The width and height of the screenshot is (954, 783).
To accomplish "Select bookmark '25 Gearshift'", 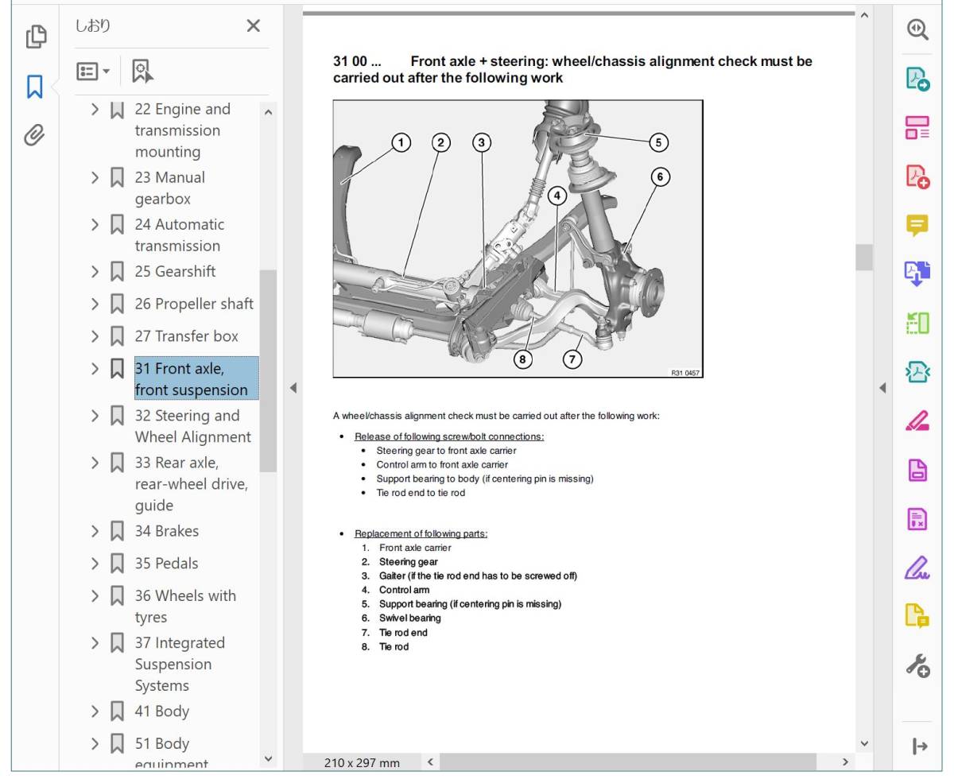I will click(175, 271).
